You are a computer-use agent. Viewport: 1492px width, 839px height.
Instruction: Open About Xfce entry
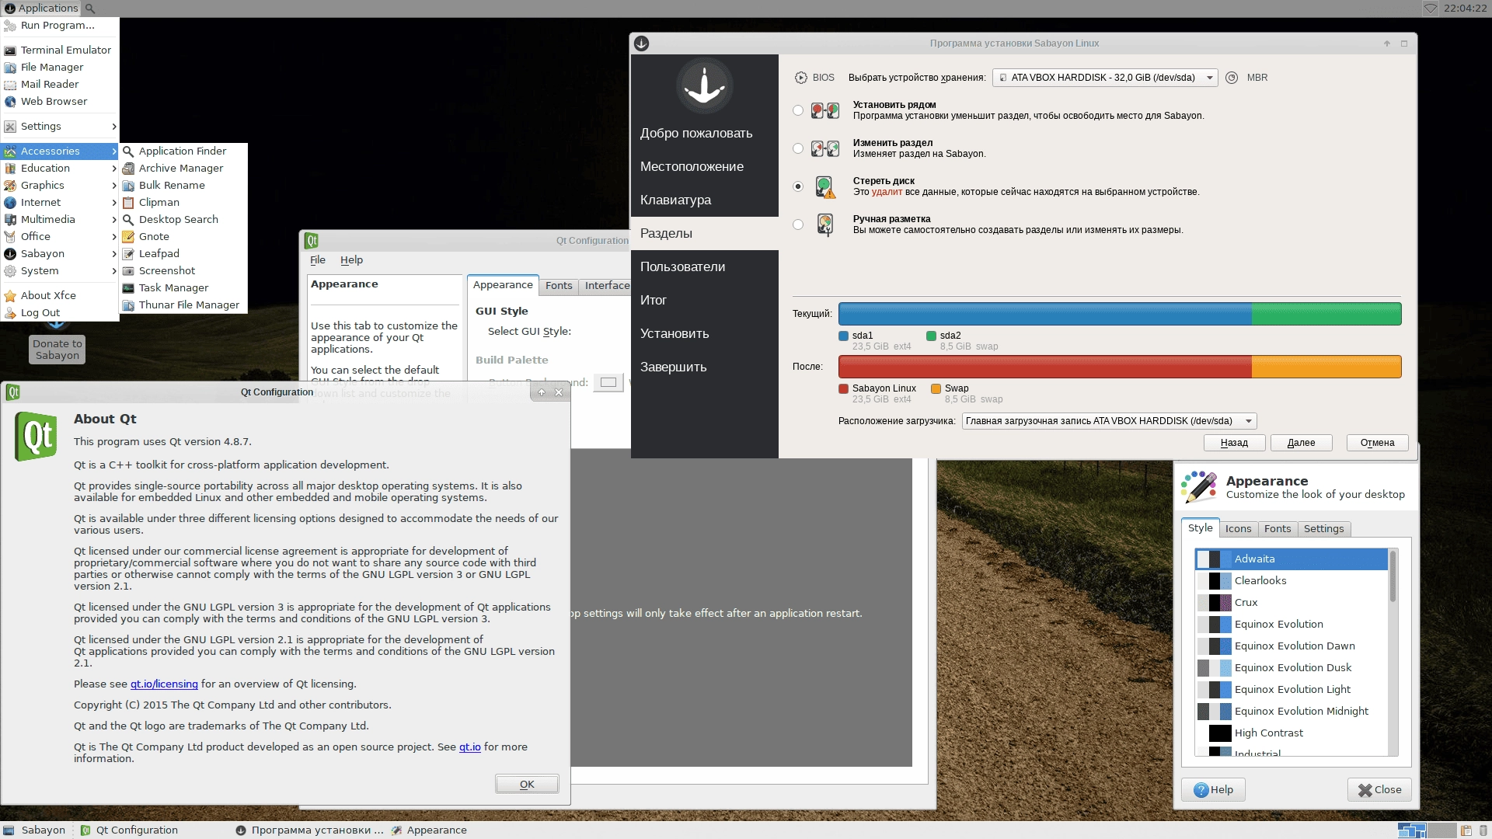click(x=59, y=295)
